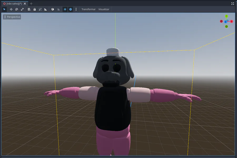
Task: Open the Transformar menu
Action: point(88,9)
